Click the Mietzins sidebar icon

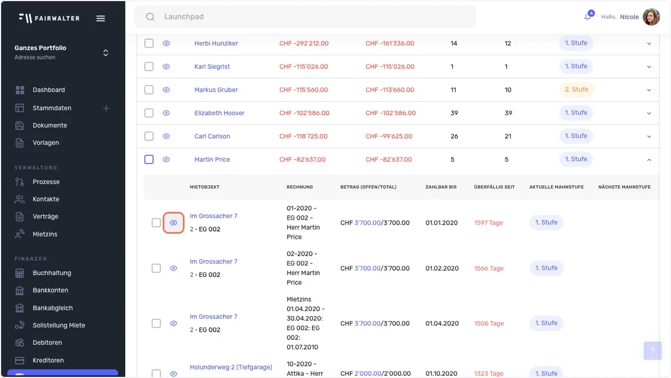(x=20, y=234)
